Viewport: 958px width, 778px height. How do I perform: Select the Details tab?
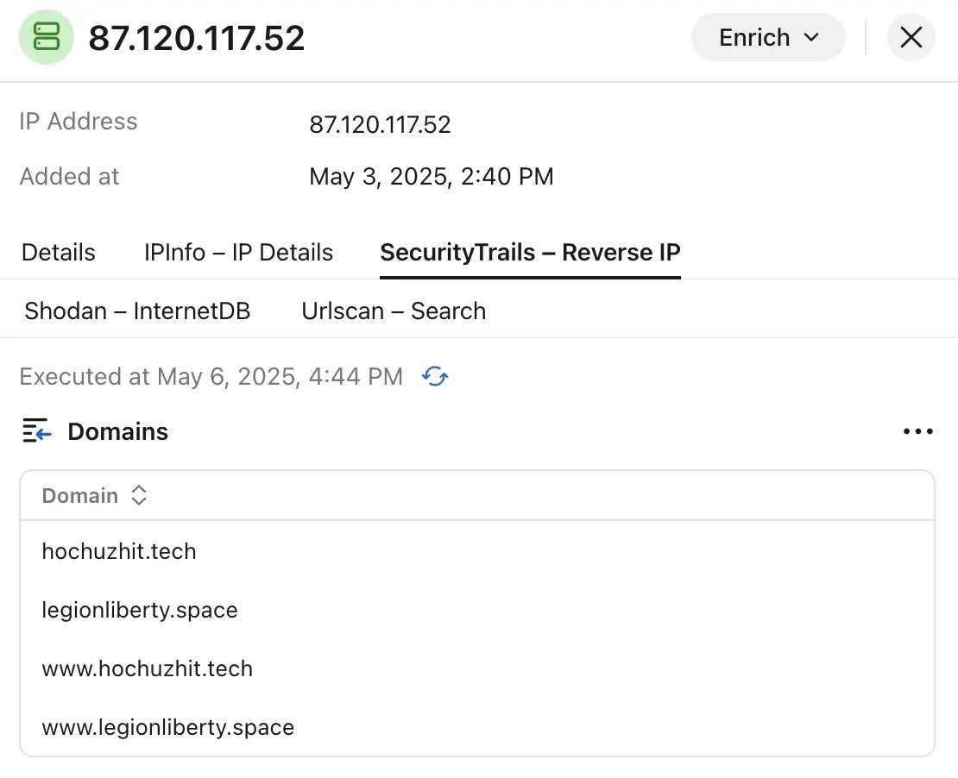coord(58,252)
